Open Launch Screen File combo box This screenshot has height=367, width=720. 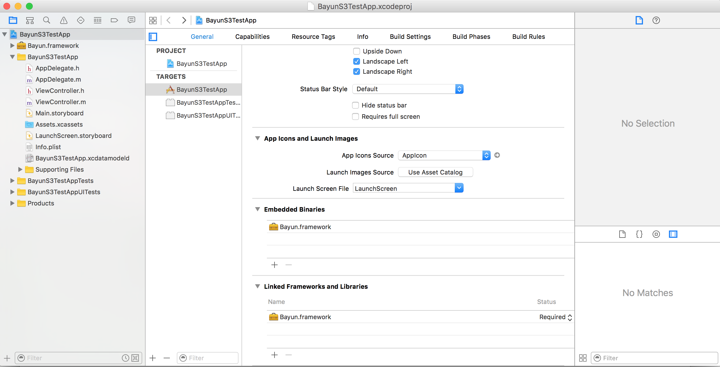coord(459,188)
